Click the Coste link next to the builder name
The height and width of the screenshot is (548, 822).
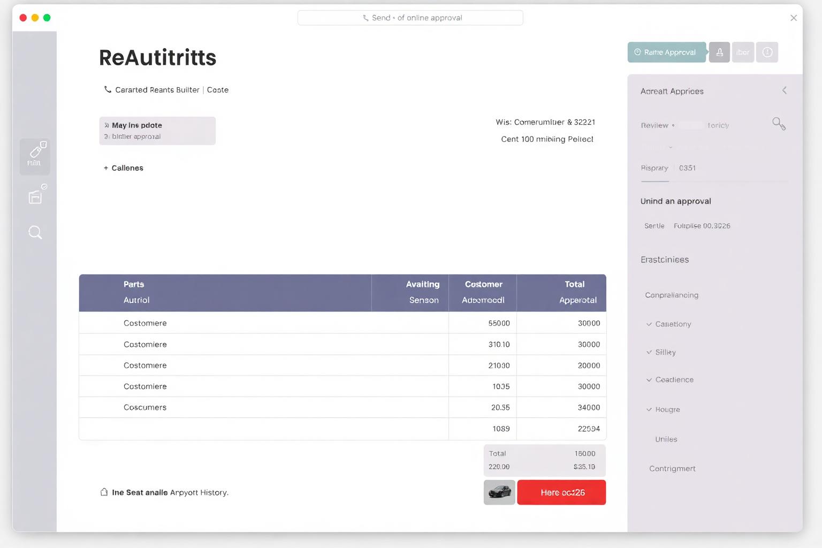tap(218, 90)
